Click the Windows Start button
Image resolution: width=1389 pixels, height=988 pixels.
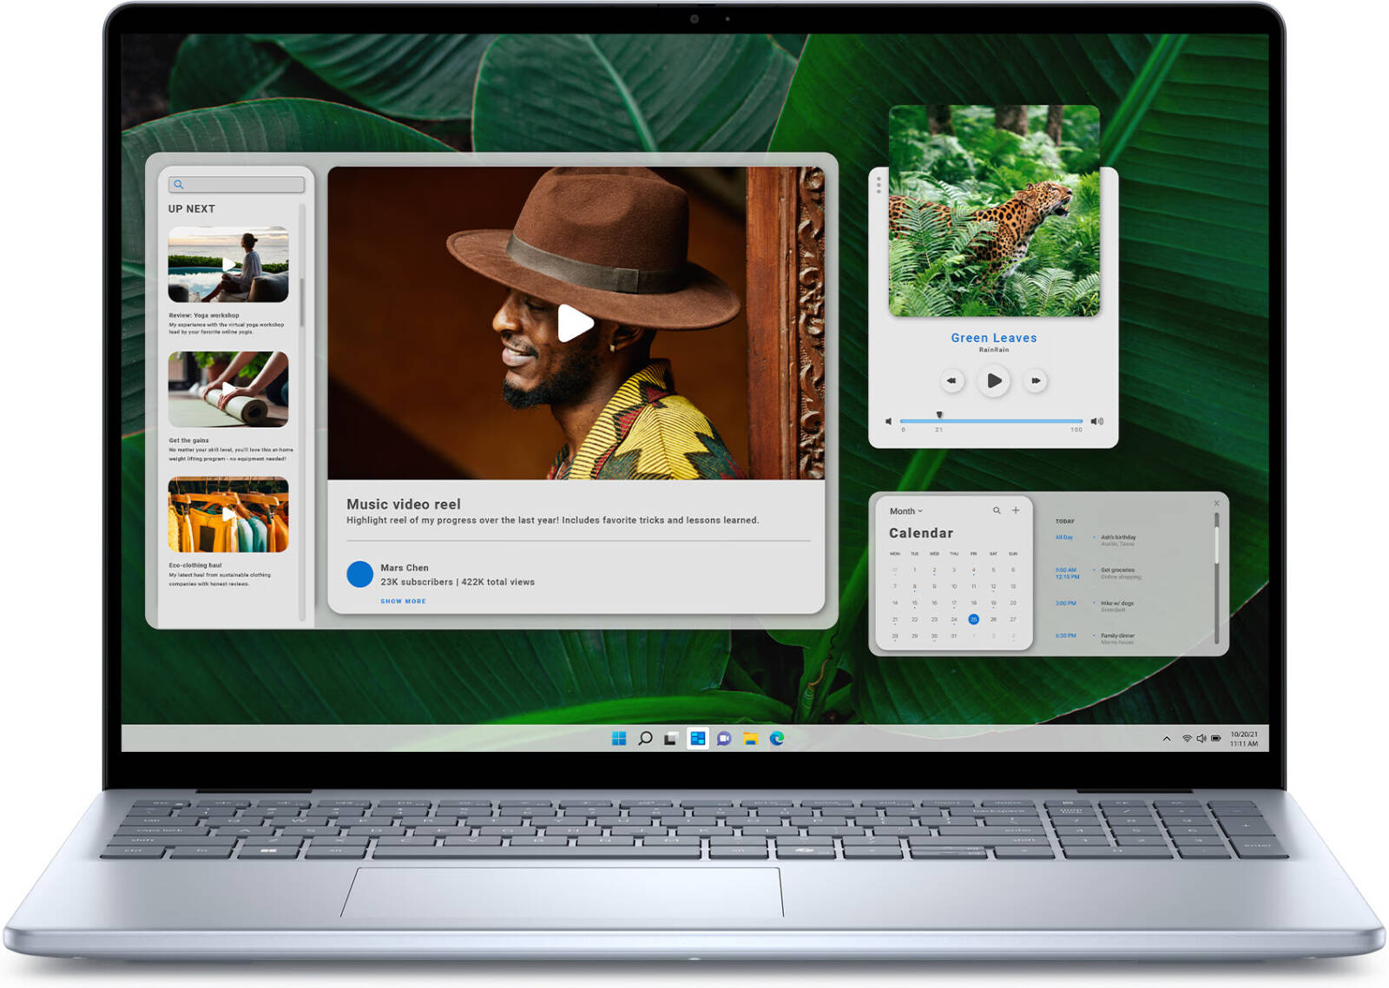[x=618, y=738]
